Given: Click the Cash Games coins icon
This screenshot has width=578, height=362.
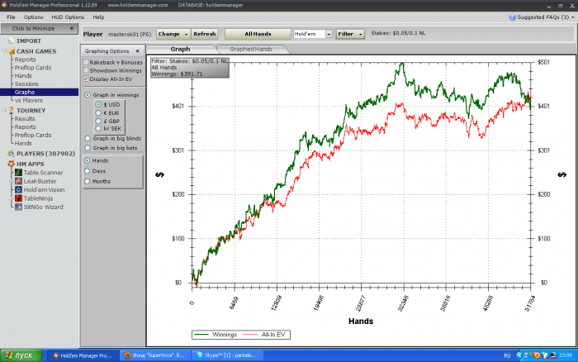Looking at the screenshot, I should pyautogui.click(x=11, y=51).
